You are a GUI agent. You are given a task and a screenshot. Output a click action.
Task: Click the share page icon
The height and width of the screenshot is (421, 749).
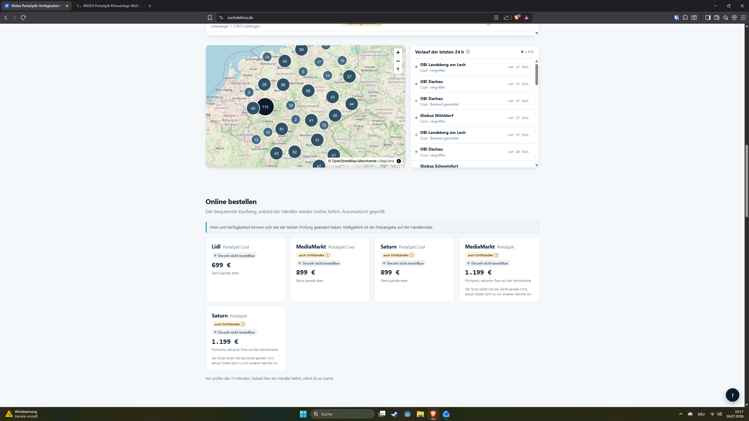(506, 18)
